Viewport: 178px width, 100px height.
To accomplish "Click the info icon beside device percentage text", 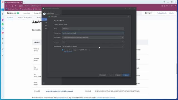I will coord(63,50).
